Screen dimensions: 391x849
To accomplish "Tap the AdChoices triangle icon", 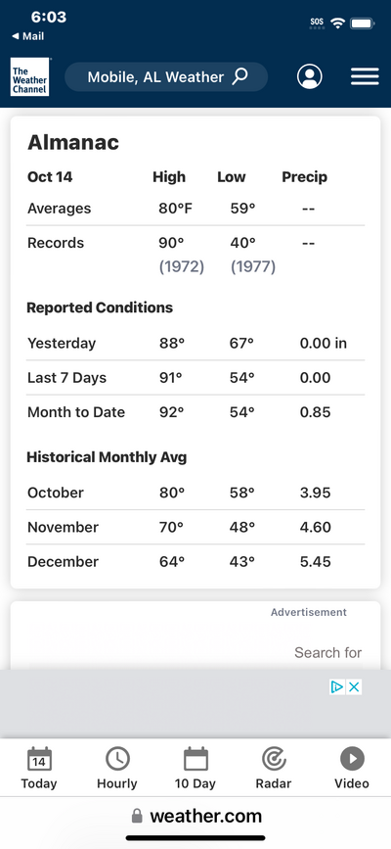I will coord(337,687).
